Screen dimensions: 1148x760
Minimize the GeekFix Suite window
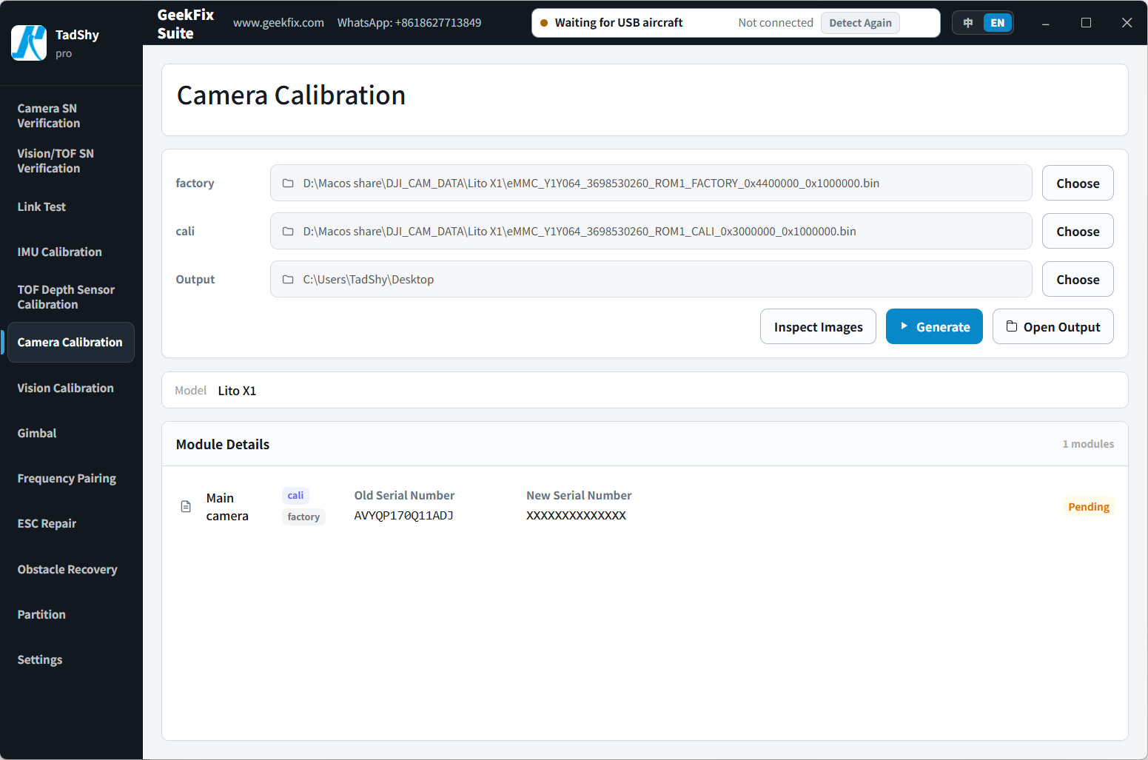1046,23
